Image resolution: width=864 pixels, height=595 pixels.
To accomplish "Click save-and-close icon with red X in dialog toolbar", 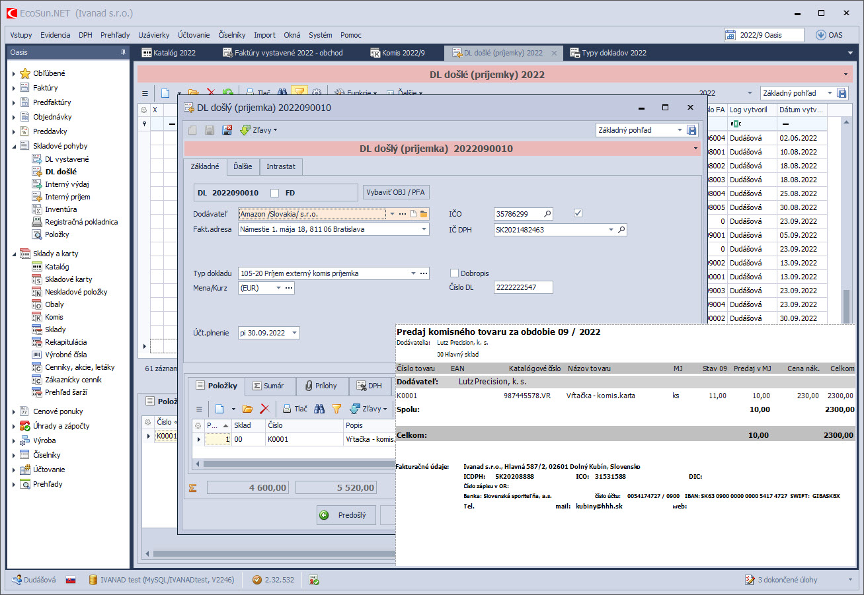I will (227, 130).
